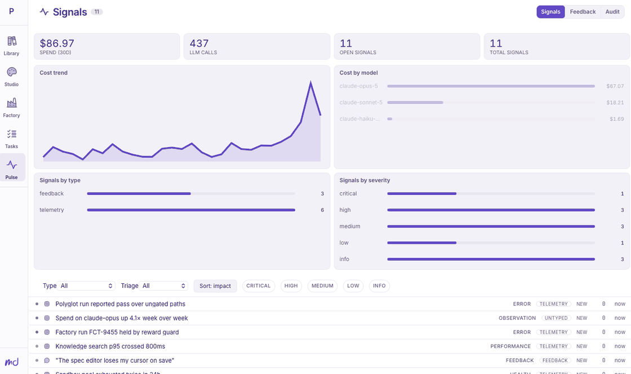The width and height of the screenshot is (631, 374).
Task: Switch to the Feedback tab
Action: (x=583, y=12)
